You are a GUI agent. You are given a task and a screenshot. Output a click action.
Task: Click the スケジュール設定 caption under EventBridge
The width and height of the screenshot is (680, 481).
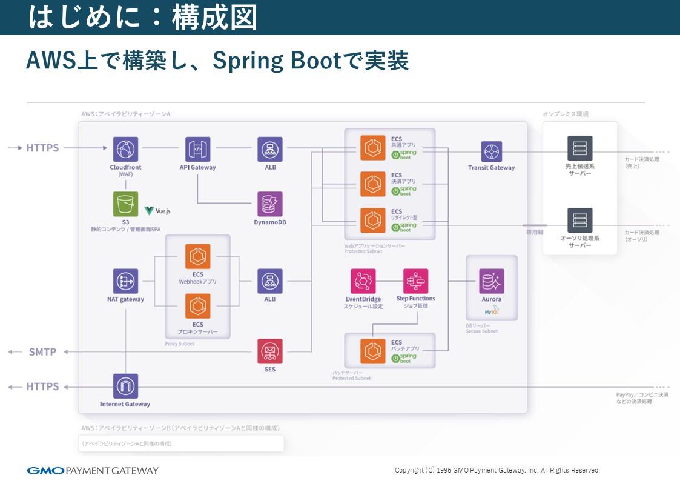(x=363, y=306)
